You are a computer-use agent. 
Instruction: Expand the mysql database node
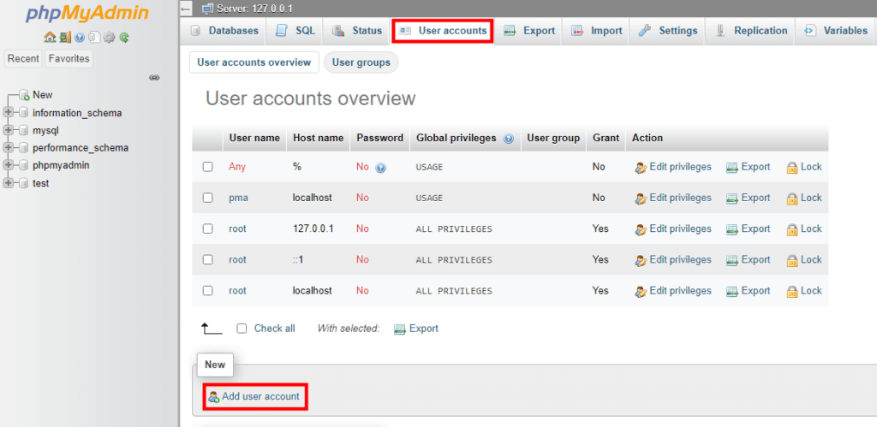[x=8, y=130]
